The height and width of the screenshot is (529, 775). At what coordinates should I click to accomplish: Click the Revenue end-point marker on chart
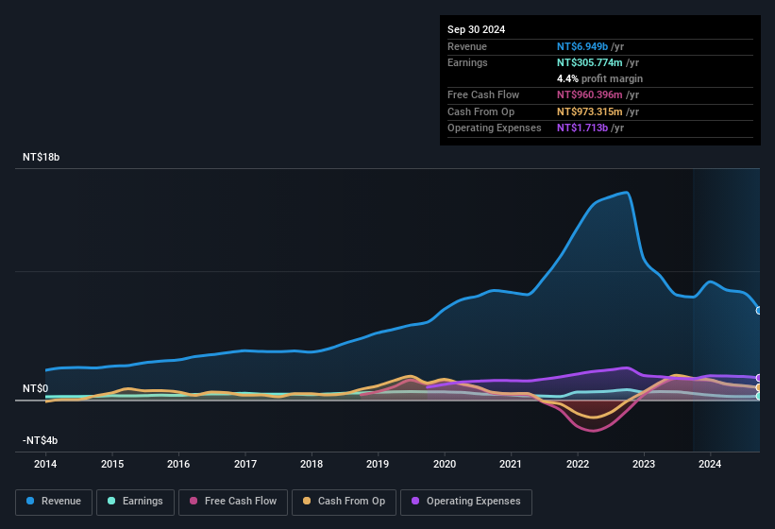tap(759, 311)
